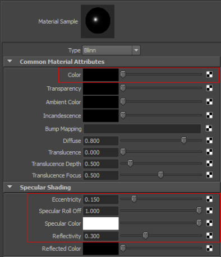Image resolution: width=221 pixels, height=257 pixels.
Task: Click the Bump Mapping map checker icon
Action: click(209, 128)
